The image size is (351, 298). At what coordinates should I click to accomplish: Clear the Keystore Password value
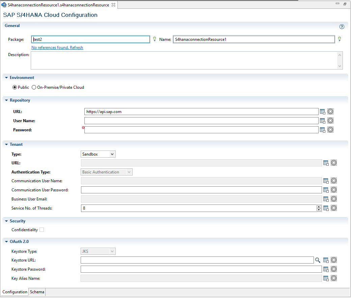pos(334,269)
